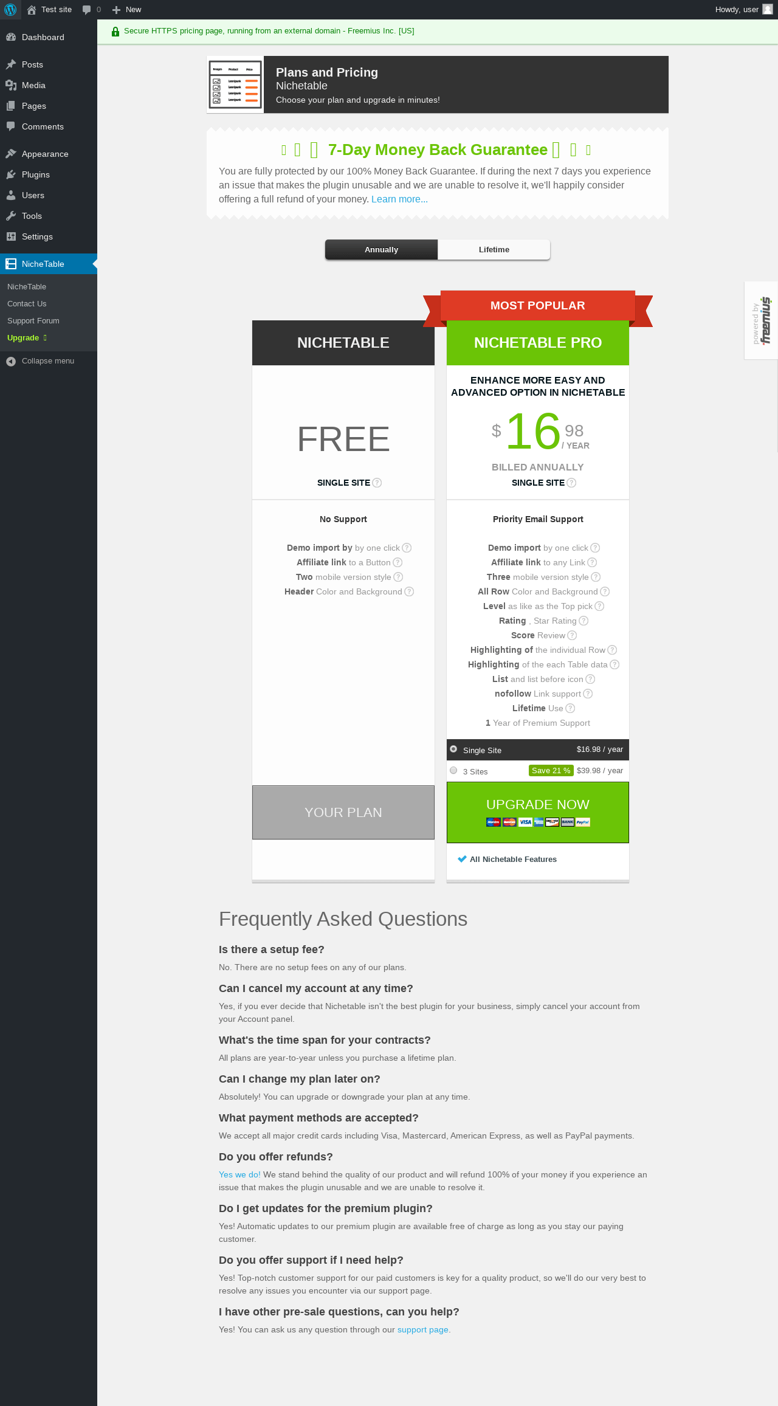Switch billing cycle to Lifetime

[x=494, y=249]
